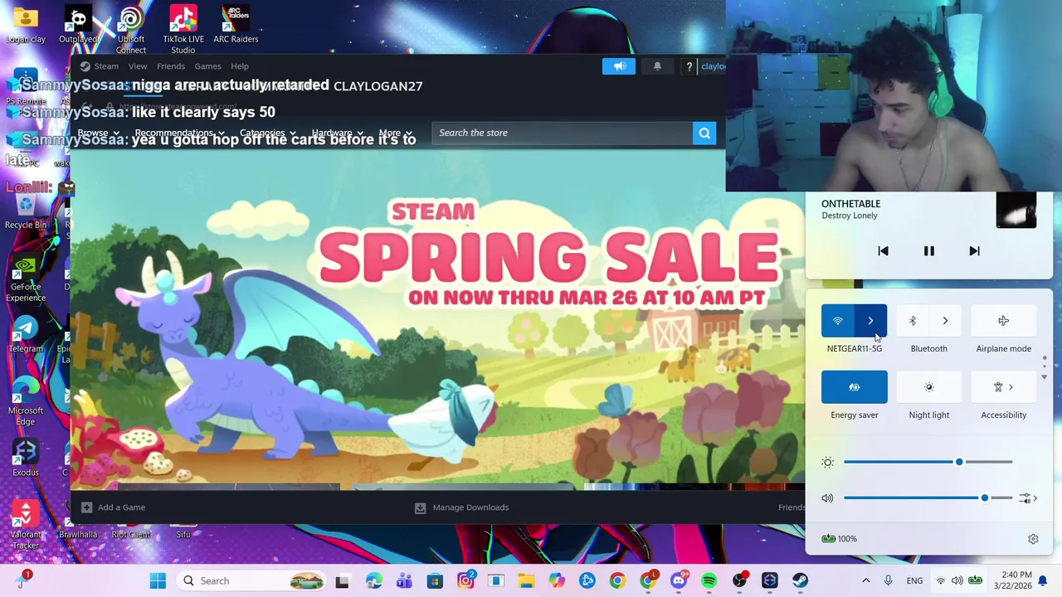Open Steam notifications bell icon

coord(657,66)
